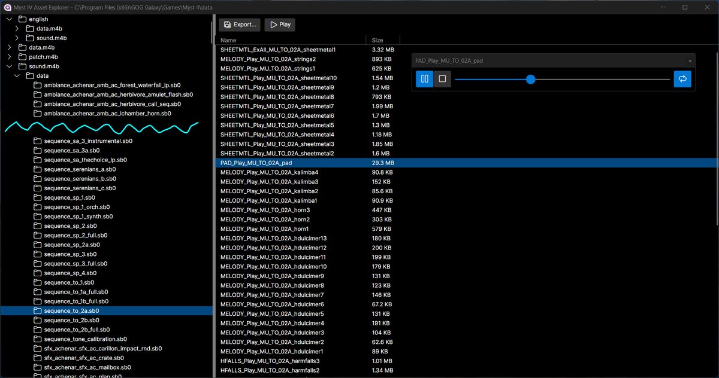Close the PAD_Play_MU_TO_02A_pad player popup
This screenshot has width=719, height=378.
click(690, 61)
